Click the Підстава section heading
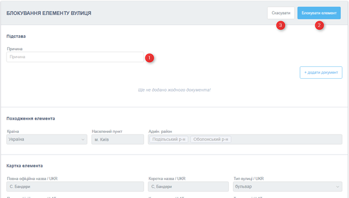The height and width of the screenshot is (198, 349). click(x=16, y=36)
